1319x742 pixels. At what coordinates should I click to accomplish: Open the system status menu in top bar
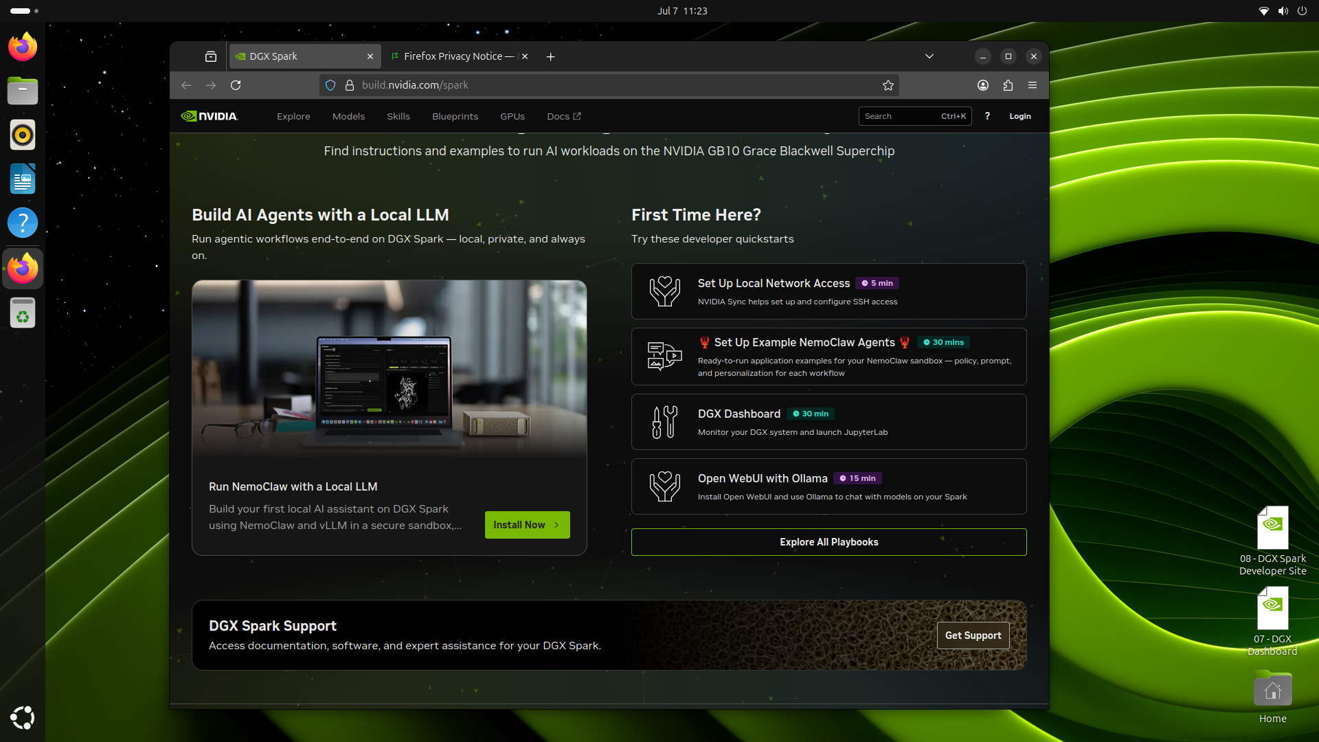coord(1283,11)
